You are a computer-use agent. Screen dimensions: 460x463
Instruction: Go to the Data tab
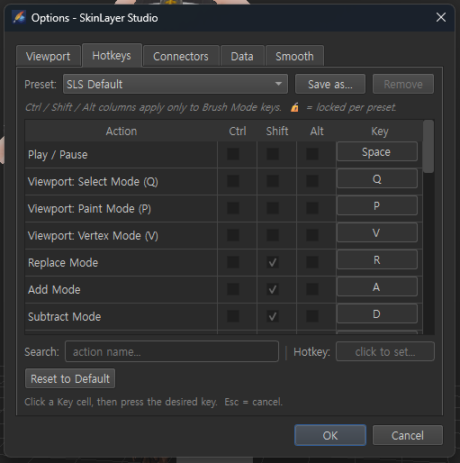click(242, 56)
